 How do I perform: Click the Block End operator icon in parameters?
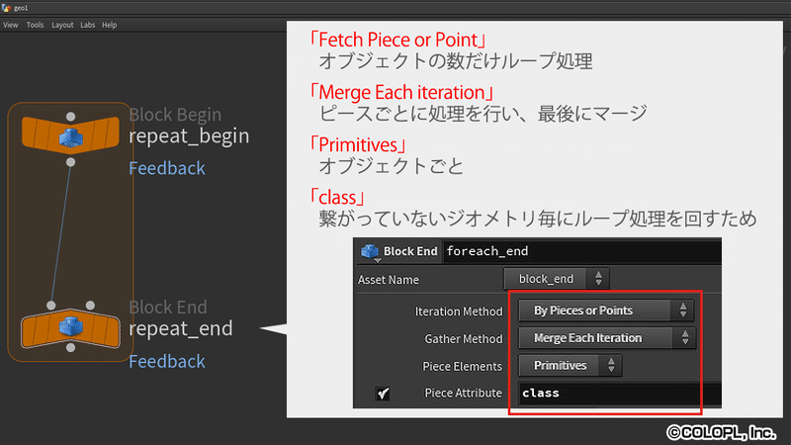369,251
